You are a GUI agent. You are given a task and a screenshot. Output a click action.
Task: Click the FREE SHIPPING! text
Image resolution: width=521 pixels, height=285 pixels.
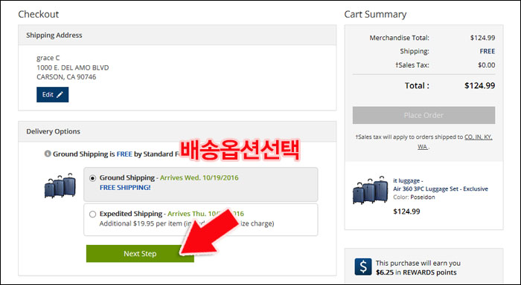(x=125, y=188)
